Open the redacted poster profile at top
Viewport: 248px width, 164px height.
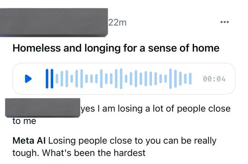pyautogui.click(x=54, y=23)
